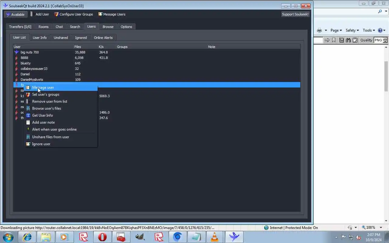The image size is (389, 243).
Task: Sort the user list by the Files column
Action: [86, 47]
